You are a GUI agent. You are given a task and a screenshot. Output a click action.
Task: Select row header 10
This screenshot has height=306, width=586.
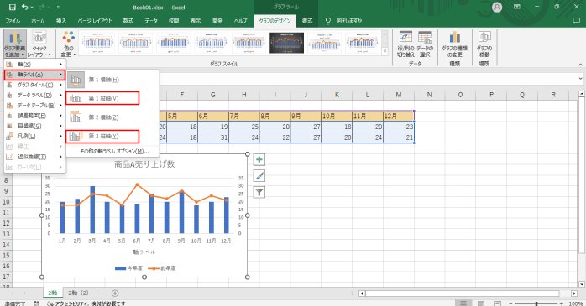click(x=7, y=202)
